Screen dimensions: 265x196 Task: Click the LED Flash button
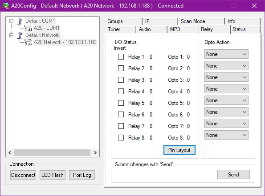click(x=53, y=175)
